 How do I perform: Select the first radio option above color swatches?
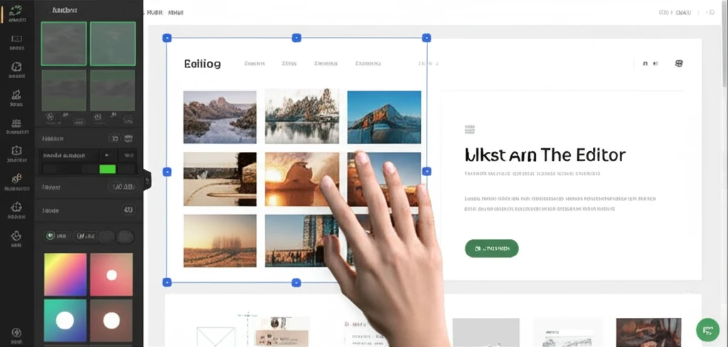(x=51, y=236)
